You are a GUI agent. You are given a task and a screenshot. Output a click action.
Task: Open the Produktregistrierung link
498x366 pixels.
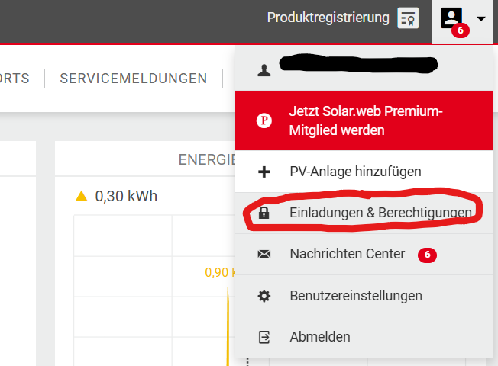click(x=328, y=18)
